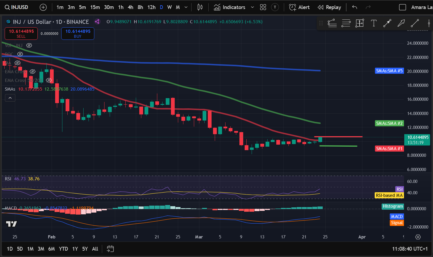Image resolution: width=433 pixels, height=257 pixels.
Task: Click the red SELL price button
Action: click(x=21, y=34)
